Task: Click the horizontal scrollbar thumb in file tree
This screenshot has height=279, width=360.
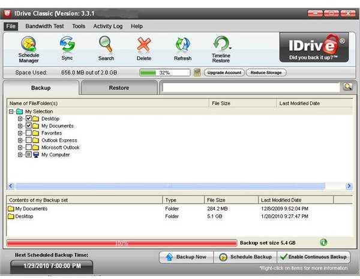Action: click(x=170, y=186)
